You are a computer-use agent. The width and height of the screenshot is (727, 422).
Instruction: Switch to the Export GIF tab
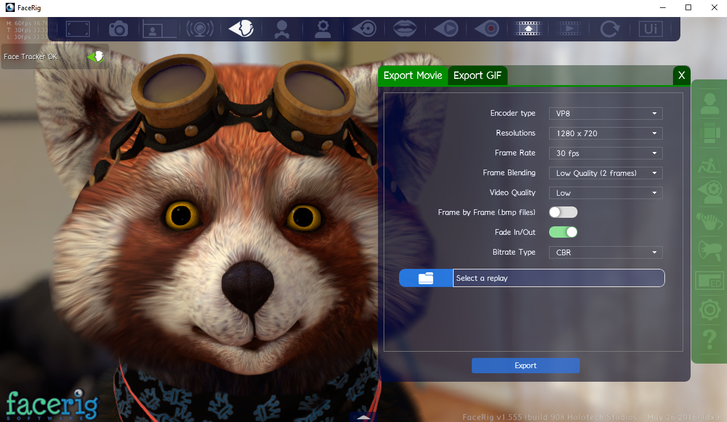[477, 75]
